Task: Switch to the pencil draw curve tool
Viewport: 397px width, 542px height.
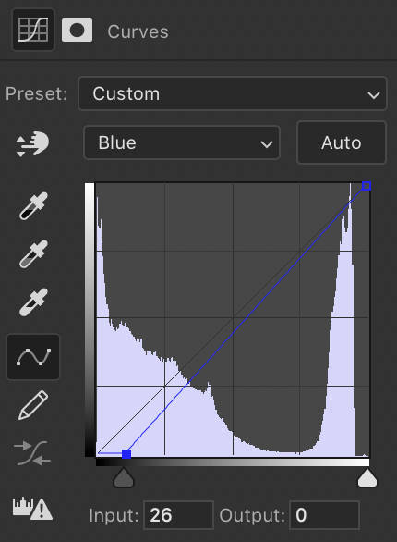Action: tap(33, 405)
